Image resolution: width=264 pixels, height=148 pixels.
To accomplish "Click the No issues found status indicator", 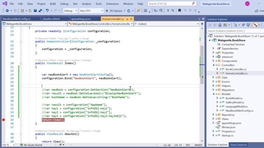I will click(x=31, y=145).
